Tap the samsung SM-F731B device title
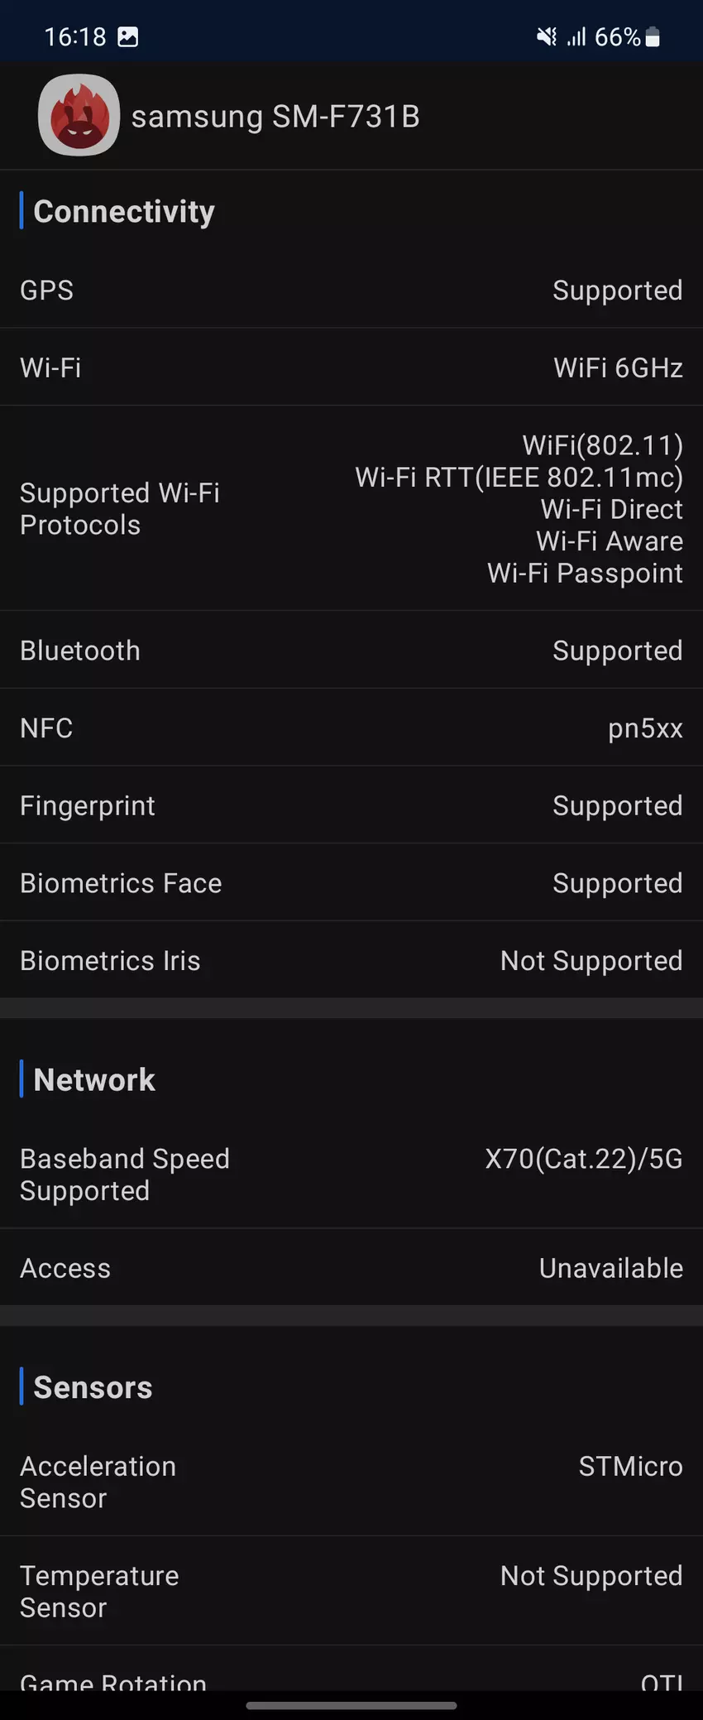This screenshot has width=703, height=1720. [x=275, y=117]
